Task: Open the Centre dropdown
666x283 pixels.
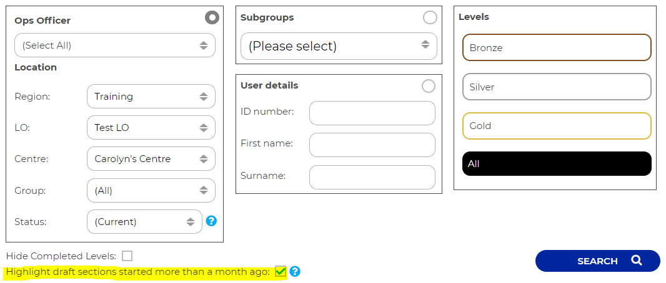Action: click(x=151, y=159)
